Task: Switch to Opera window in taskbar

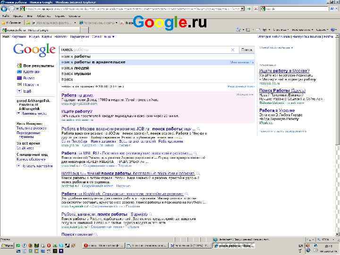Action: pyautogui.click(x=104, y=246)
